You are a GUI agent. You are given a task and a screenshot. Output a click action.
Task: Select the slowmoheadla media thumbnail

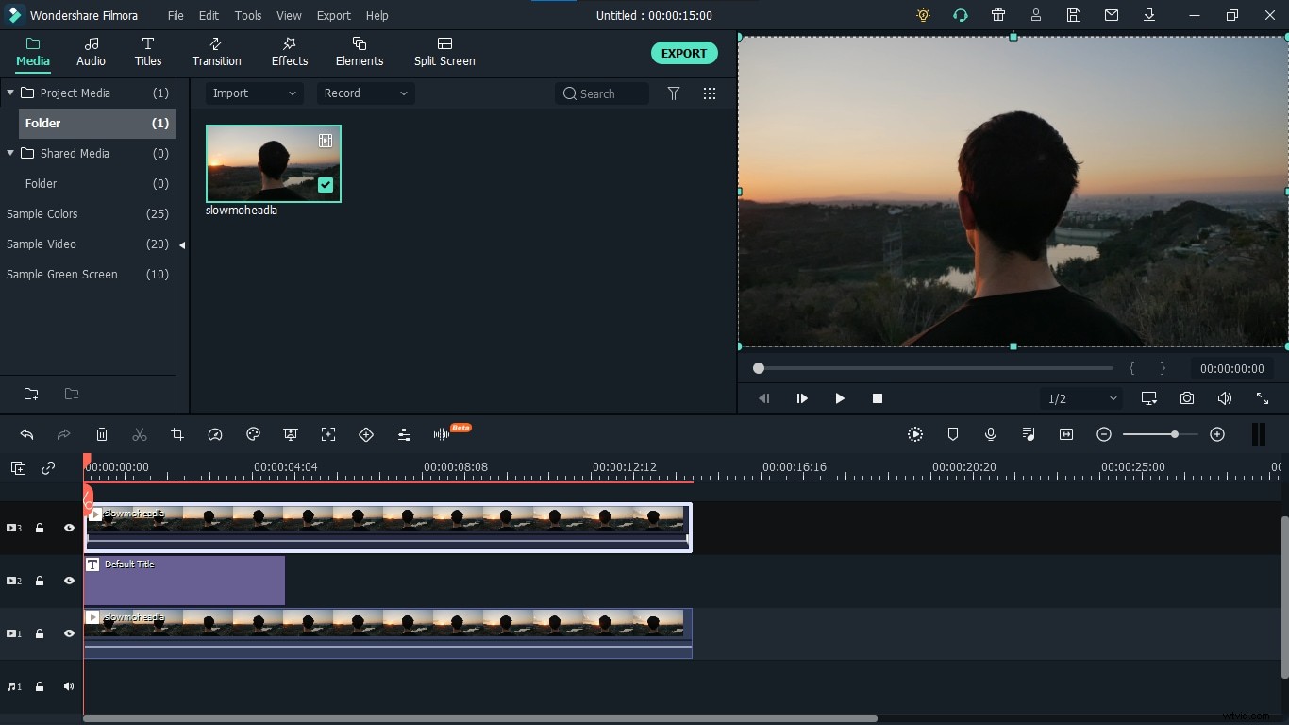274,163
